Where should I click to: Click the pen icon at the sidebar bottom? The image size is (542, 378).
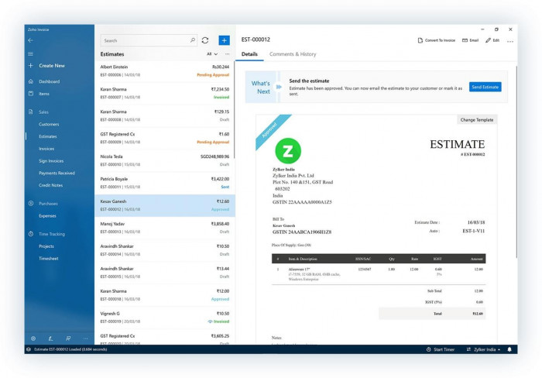[x=50, y=338]
